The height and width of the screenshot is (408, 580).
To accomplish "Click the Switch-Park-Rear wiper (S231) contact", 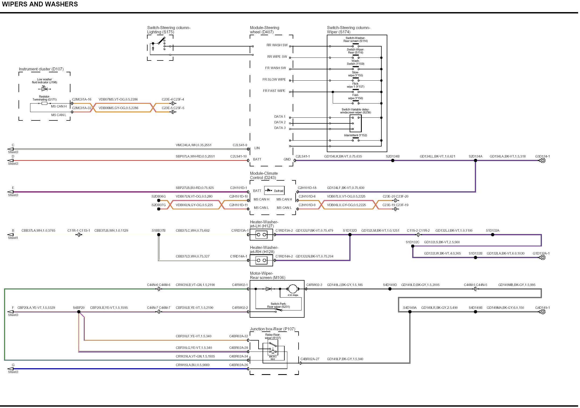I will [x=278, y=310].
